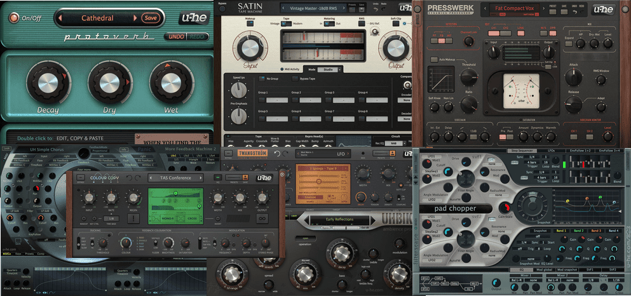Select Presswerk CH1 edit tab
This screenshot has height=296, width=631.
[x=494, y=34]
